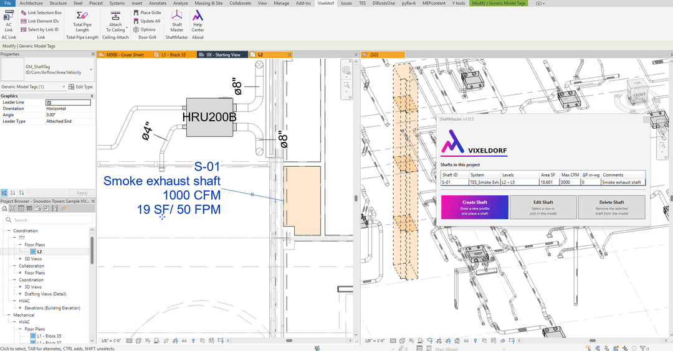Toggle Shadows in L2 view control bar
Image resolution: width=673 pixels, height=351 pixels.
[156, 340]
